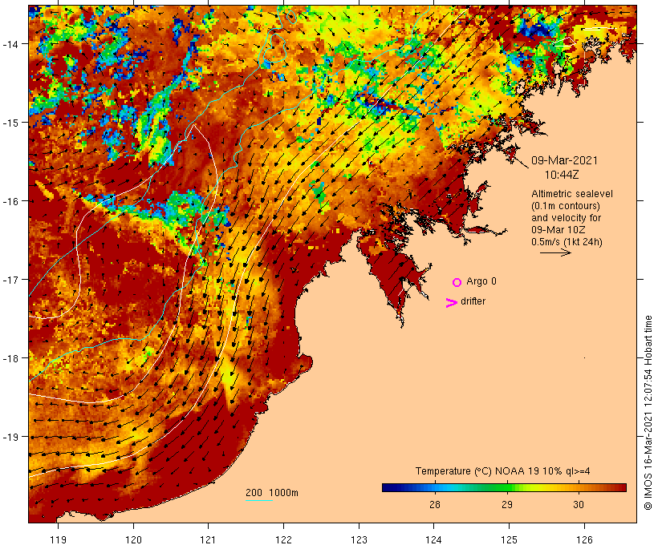This screenshot has width=658, height=545.
Task: Click the '125' longitude axis label
Action: click(509, 539)
